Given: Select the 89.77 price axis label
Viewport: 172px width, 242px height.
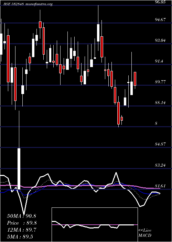Looking at the screenshot, I should pyautogui.click(x=160, y=82).
